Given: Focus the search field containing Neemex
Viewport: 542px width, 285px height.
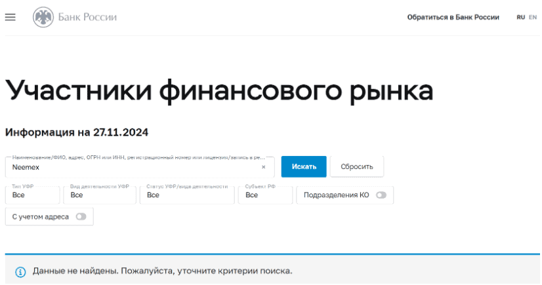Looking at the screenshot, I should 140,167.
